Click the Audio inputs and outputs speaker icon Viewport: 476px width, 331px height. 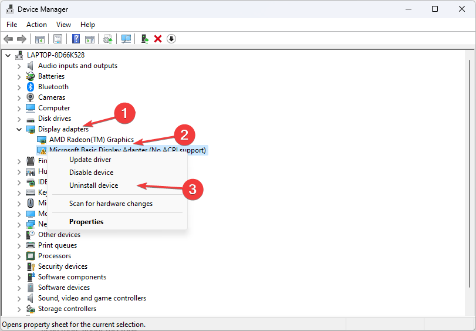(x=31, y=66)
